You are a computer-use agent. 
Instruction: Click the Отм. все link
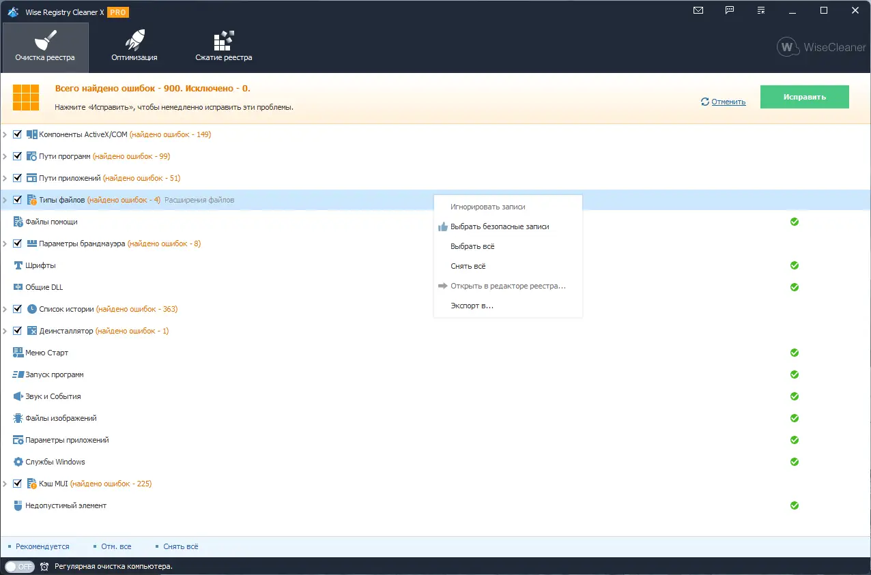click(x=116, y=546)
